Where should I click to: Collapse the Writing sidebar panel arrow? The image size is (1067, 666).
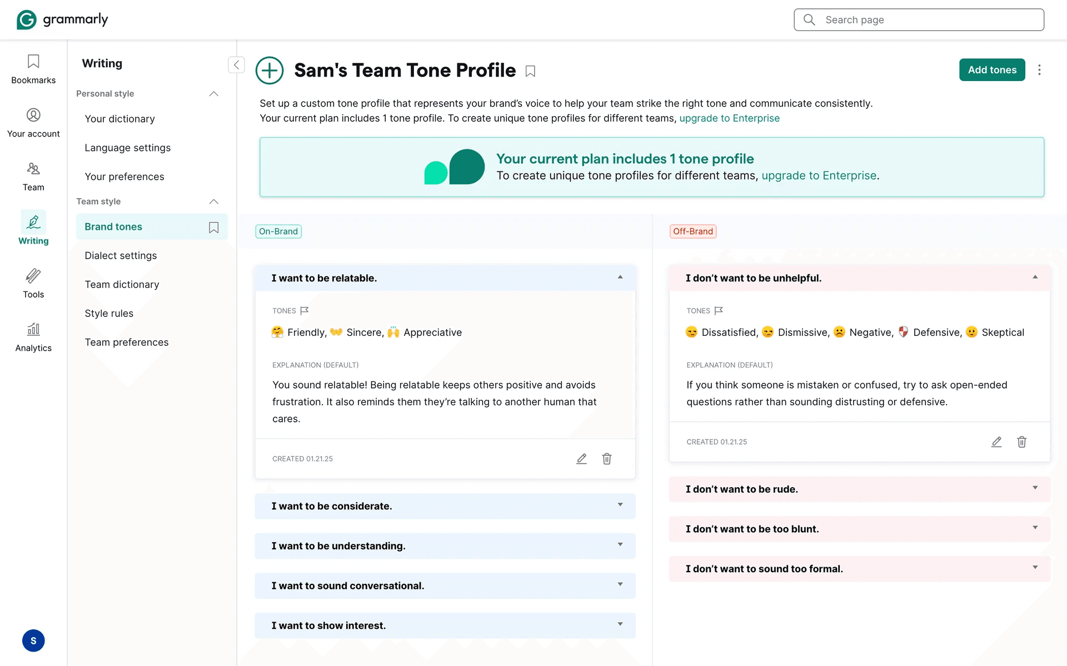click(x=236, y=65)
